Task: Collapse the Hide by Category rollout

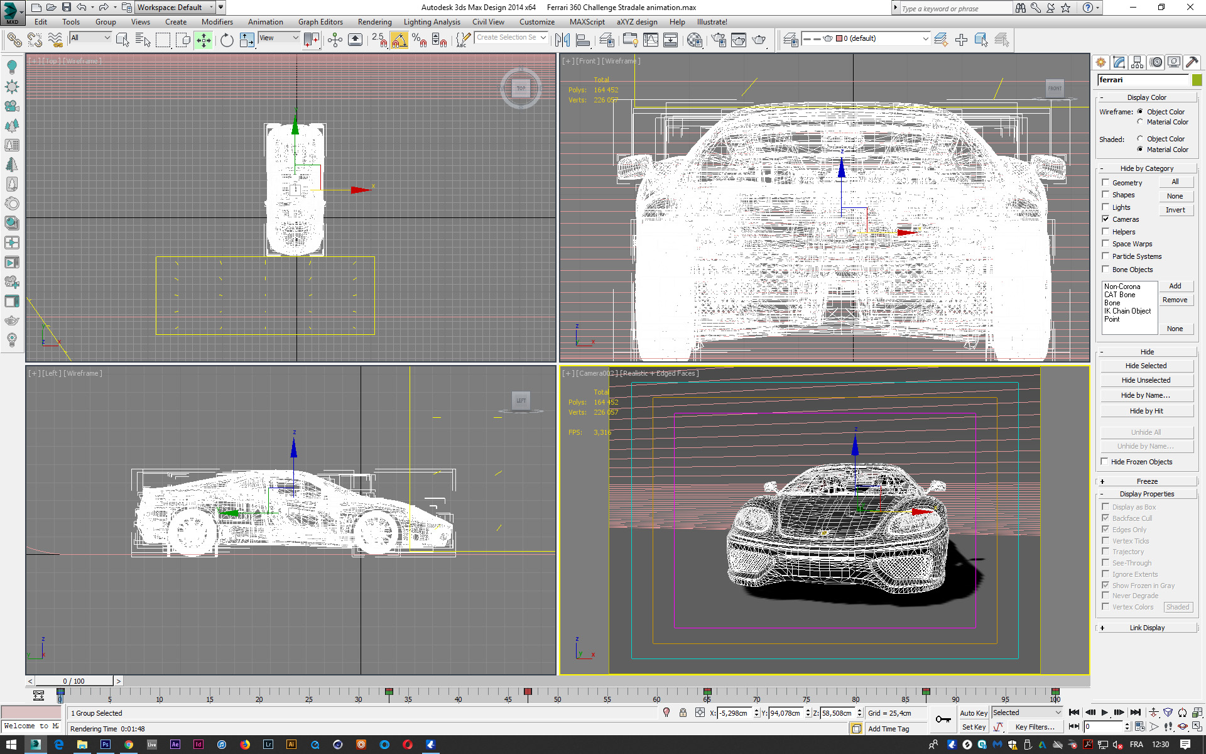Action: click(1147, 168)
